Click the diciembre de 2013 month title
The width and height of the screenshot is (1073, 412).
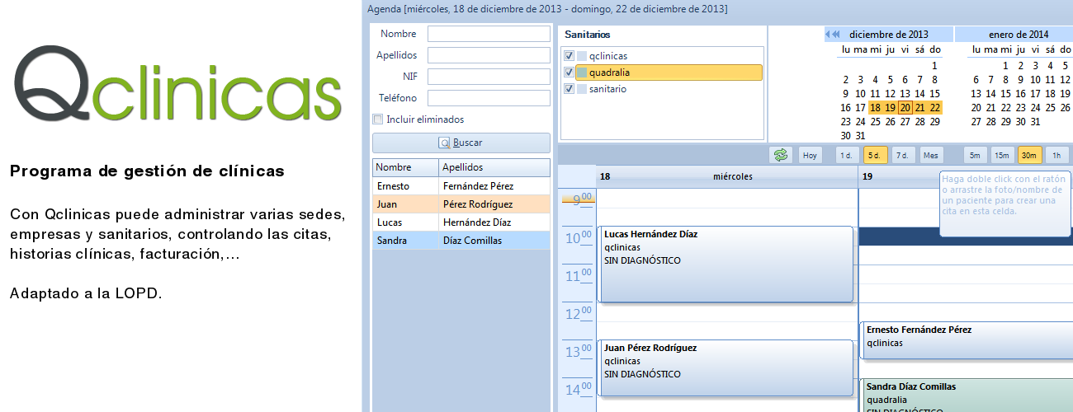888,35
